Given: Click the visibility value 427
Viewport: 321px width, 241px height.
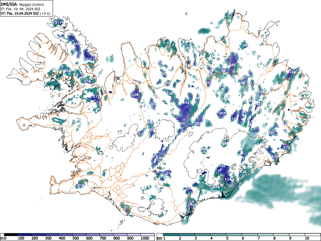Looking at the screenshot, I should coord(259,104).
